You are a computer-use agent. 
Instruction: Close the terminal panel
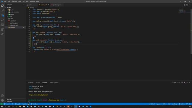point(190,82)
